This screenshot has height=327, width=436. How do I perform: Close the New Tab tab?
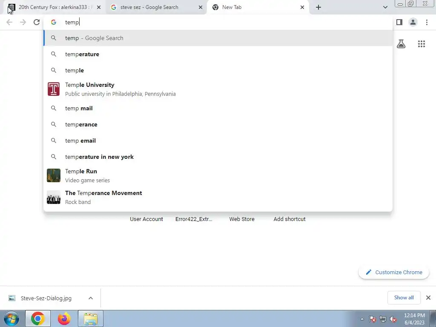coord(302,8)
